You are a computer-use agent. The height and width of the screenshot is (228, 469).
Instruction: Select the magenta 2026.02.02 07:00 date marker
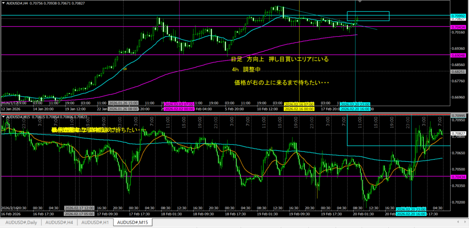click(179, 104)
